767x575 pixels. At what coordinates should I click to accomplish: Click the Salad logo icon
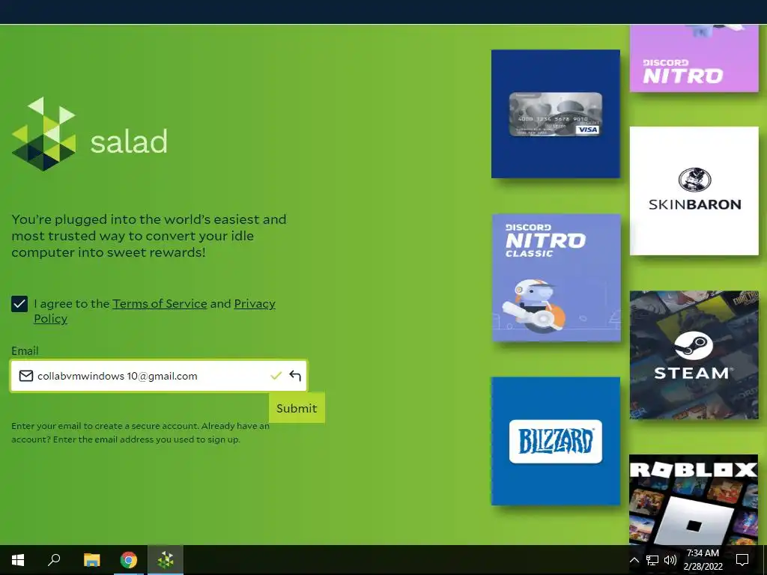pyautogui.click(x=44, y=134)
